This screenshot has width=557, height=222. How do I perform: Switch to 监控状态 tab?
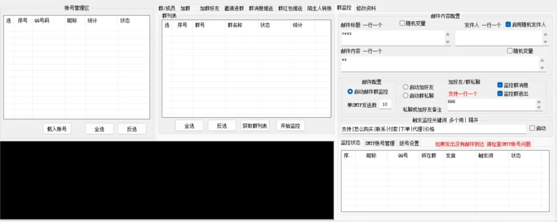click(351, 143)
